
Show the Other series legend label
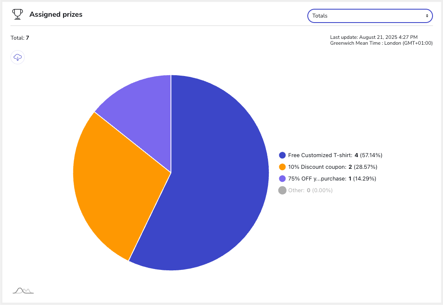(x=310, y=191)
